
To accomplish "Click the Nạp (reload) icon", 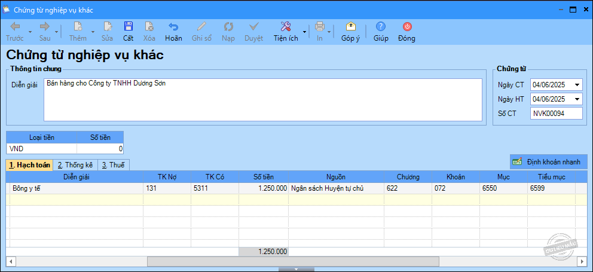I will [228, 26].
